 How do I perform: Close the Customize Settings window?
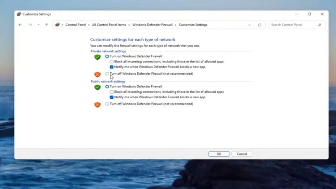(x=322, y=14)
